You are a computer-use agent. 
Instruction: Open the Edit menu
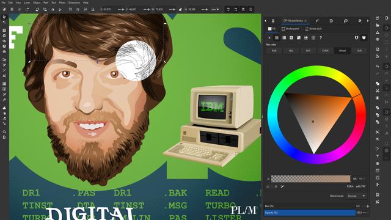point(10,2)
